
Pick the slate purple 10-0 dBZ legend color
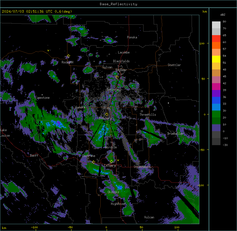[x=216, y=128]
